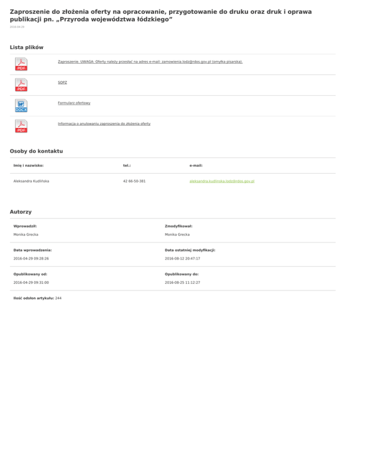Click the small date under the page title
366x473 pixels.
click(17, 27)
